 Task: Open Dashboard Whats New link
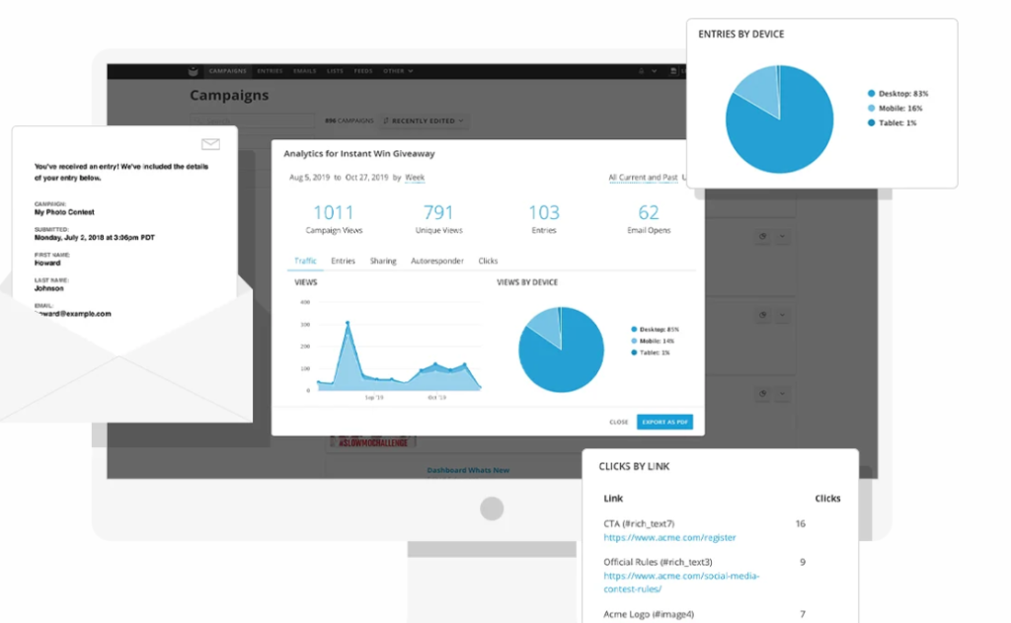(x=468, y=470)
